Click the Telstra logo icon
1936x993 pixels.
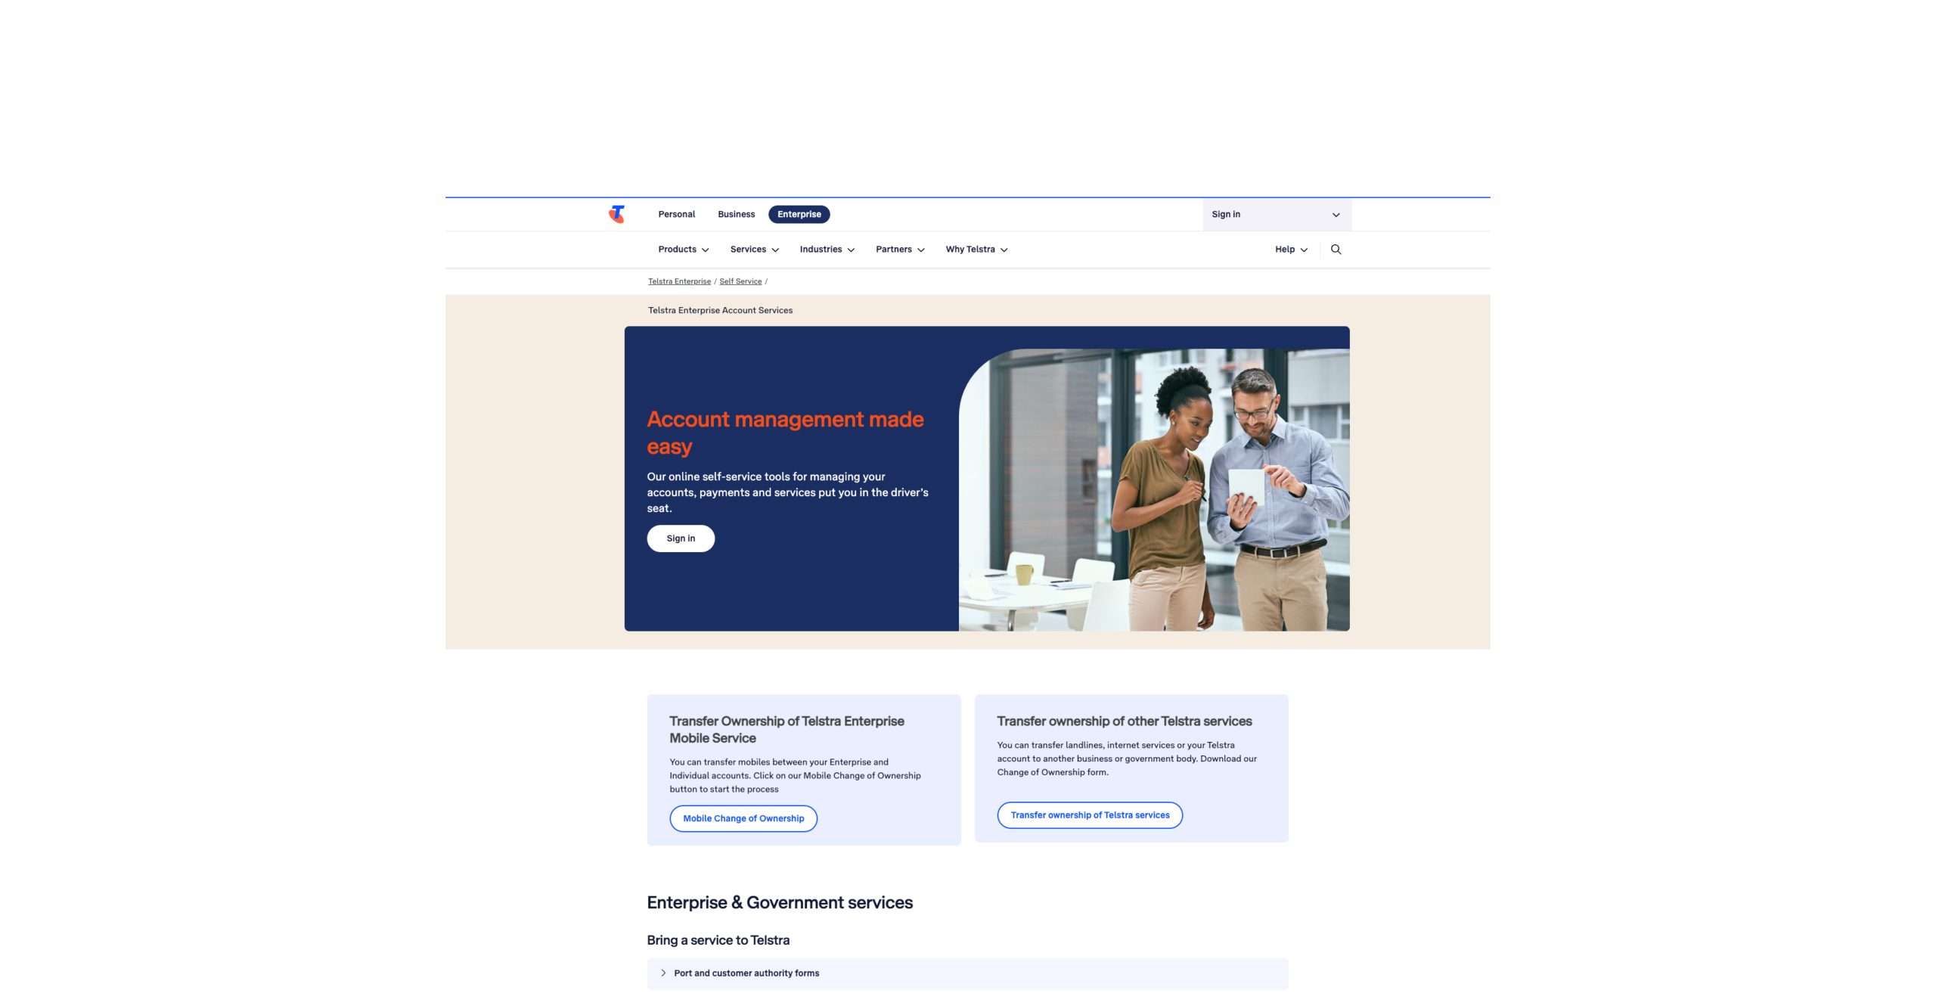616,214
